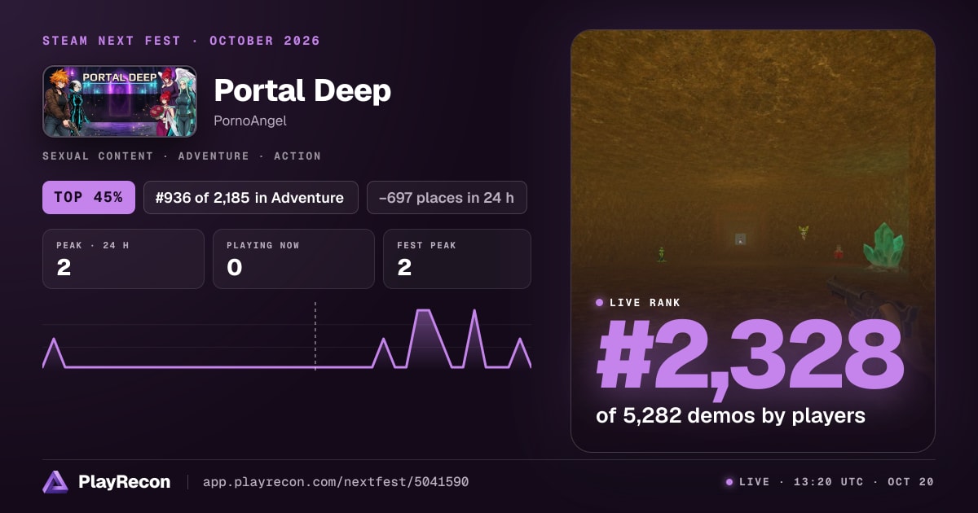The height and width of the screenshot is (513, 978).
Task: Select the Playing Now stat card
Action: click(293, 259)
